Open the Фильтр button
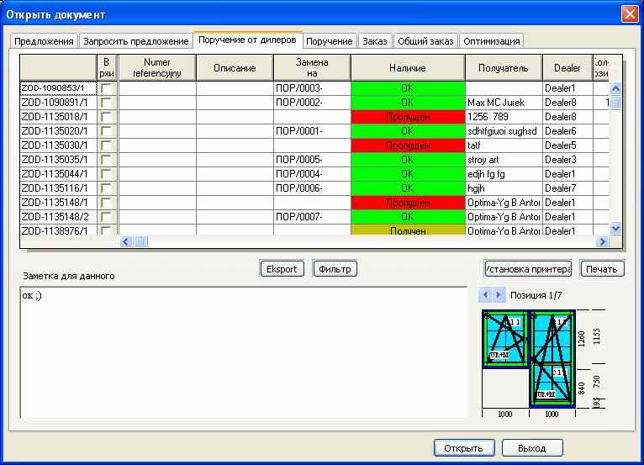This screenshot has width=644, height=465. (335, 269)
